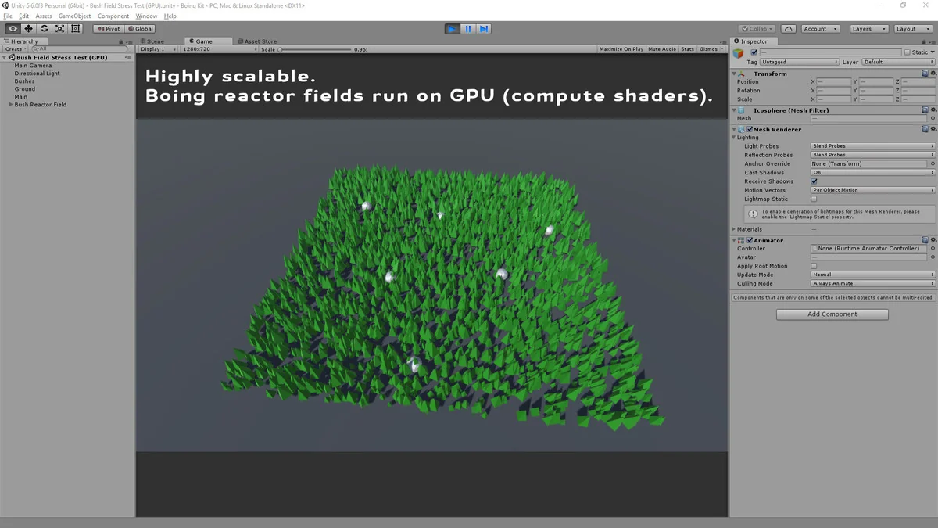Click the Add Component button

coord(832,314)
